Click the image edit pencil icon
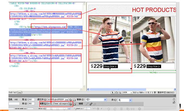The image size is (184, 111). 87,104
